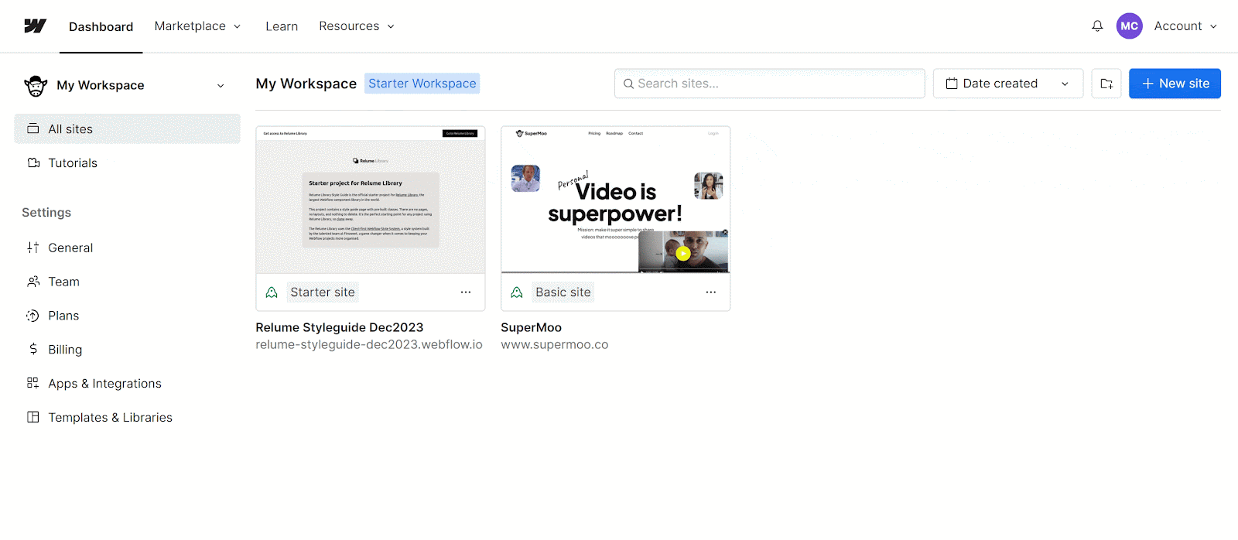Image resolution: width=1238 pixels, height=540 pixels.
Task: Click the calendar icon in Date created
Action: click(952, 84)
